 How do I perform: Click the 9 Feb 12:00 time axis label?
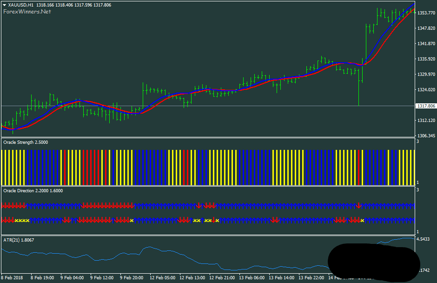[102, 278]
